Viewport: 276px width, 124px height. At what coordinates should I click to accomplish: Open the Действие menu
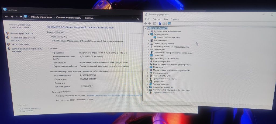157,19
